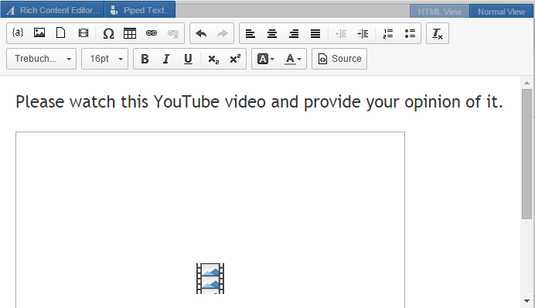Toggle underline formatting
This screenshot has width=535, height=308.
[x=188, y=59]
